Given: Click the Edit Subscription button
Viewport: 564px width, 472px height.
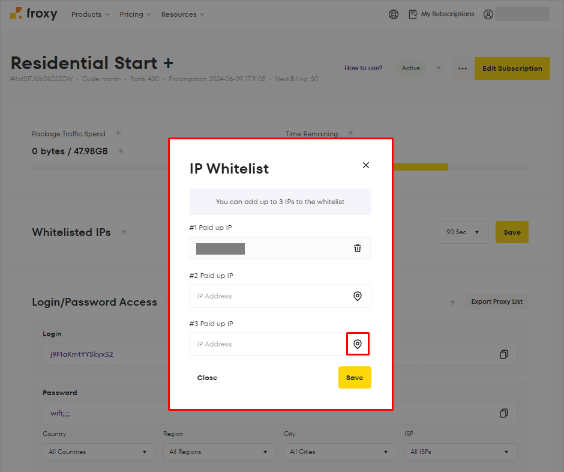Looking at the screenshot, I should pyautogui.click(x=512, y=68).
